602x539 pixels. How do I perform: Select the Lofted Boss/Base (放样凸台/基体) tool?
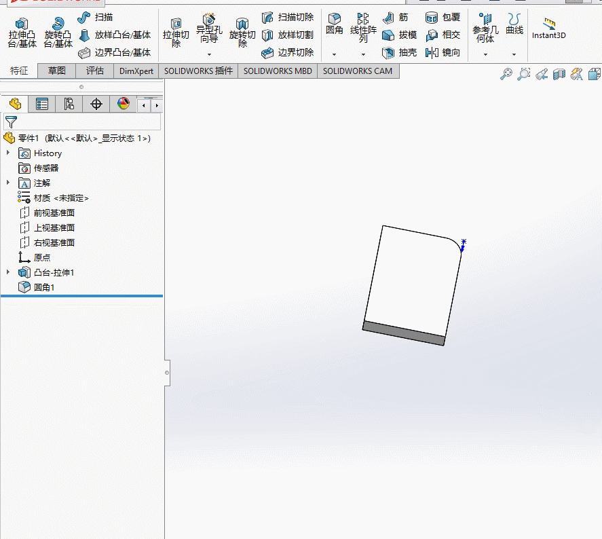point(115,35)
